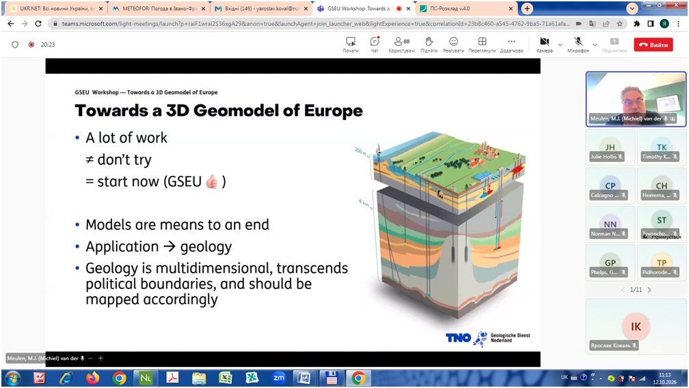Select the Heerema CH participant tile

(x=662, y=186)
